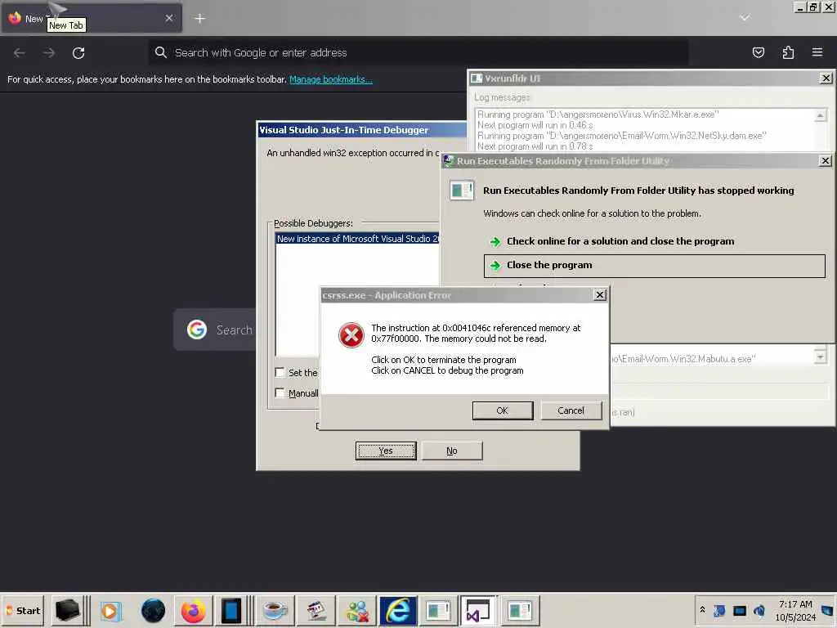Click Yes in Just-In-Time Debugger
Image resolution: width=837 pixels, height=628 pixels.
[x=386, y=451]
